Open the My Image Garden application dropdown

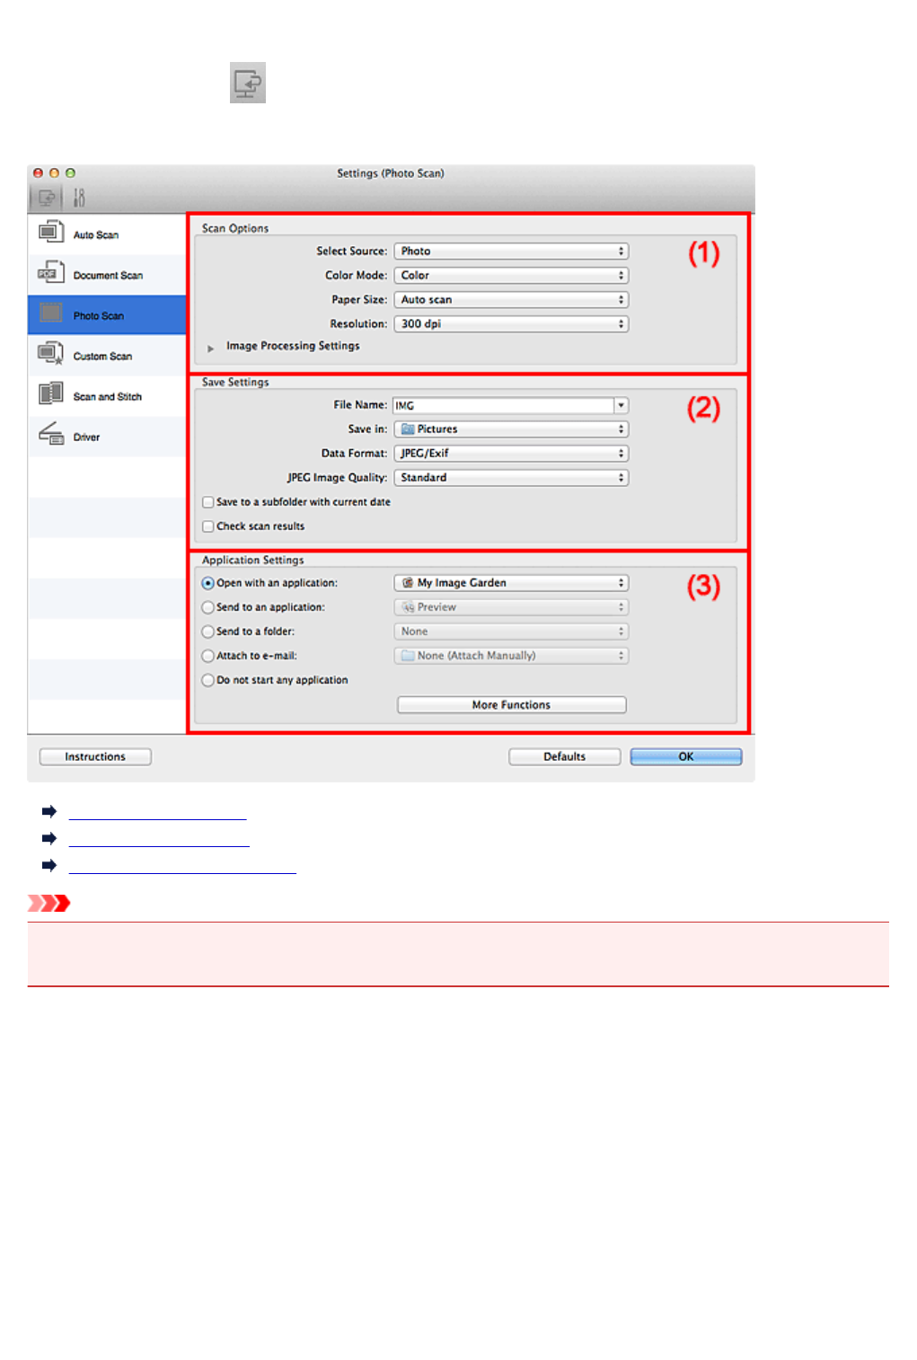click(511, 583)
